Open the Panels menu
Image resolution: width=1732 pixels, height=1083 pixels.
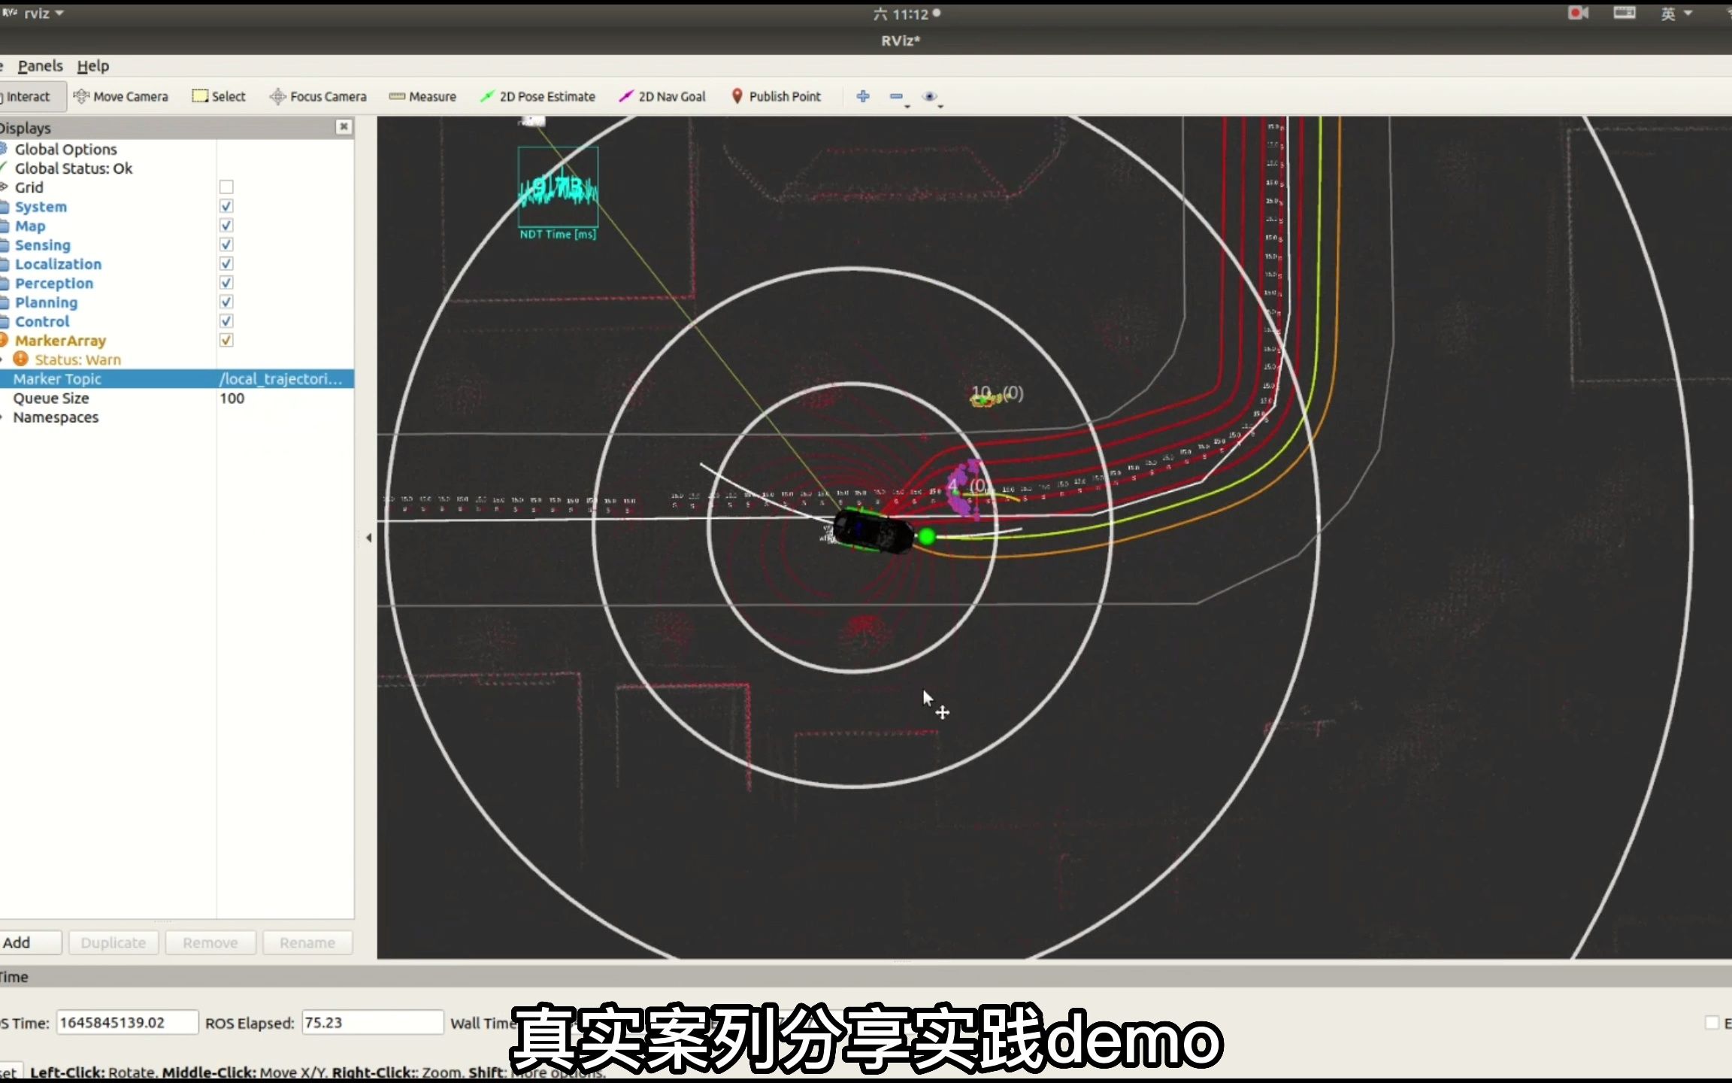[x=40, y=66]
